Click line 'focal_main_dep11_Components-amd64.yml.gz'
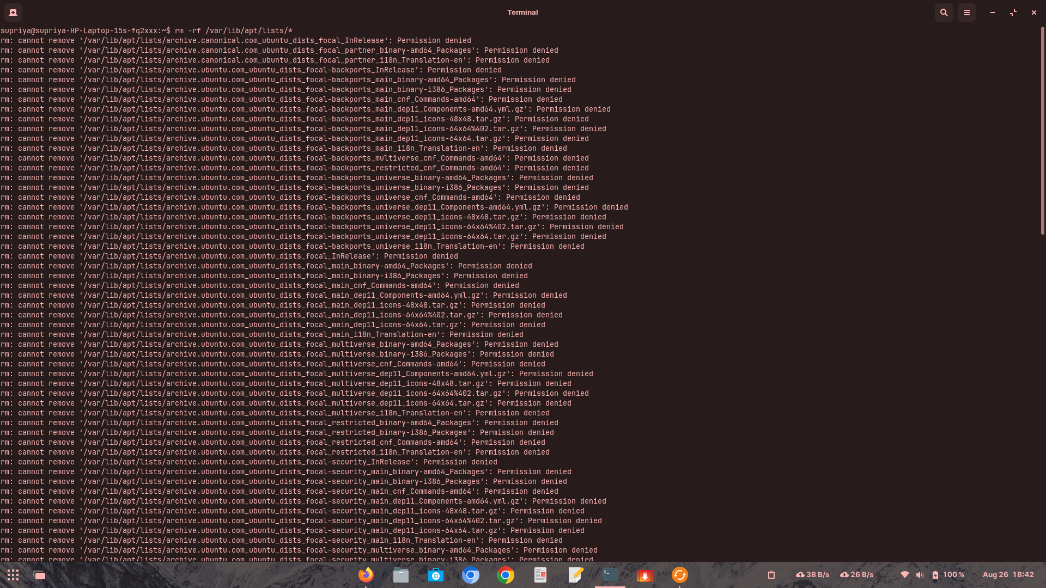This screenshot has width=1046, height=588. click(284, 295)
